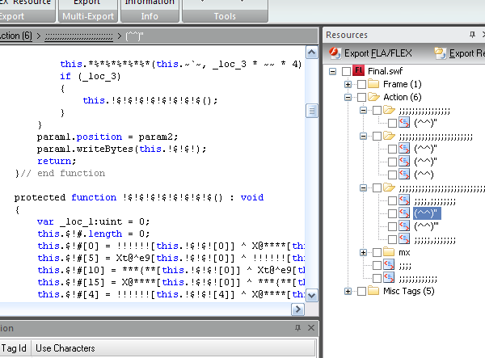Select the mx folder label
Screen dimensions: 485x358
(404, 253)
